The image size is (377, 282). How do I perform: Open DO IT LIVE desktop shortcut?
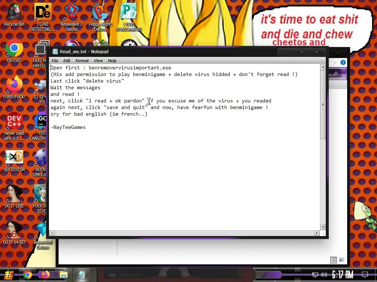[x=14, y=197]
